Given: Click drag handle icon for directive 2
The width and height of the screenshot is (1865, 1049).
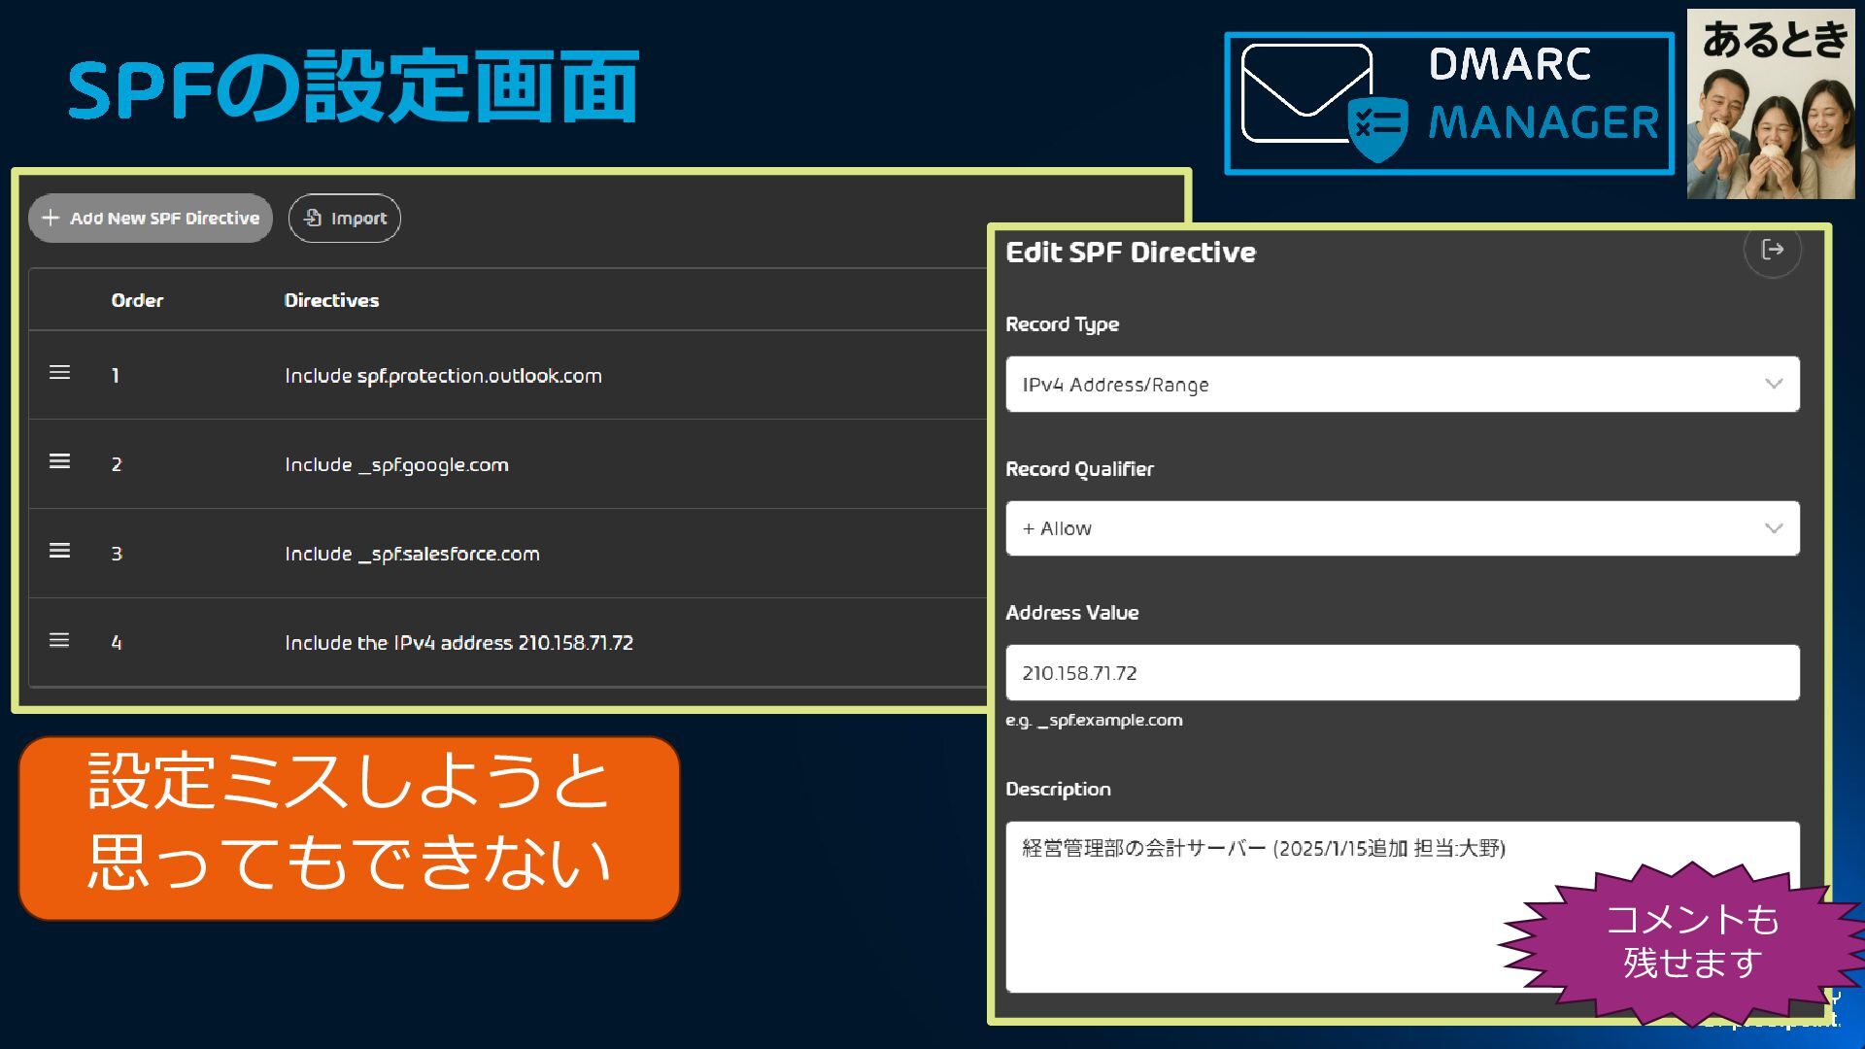Looking at the screenshot, I should point(59,461).
